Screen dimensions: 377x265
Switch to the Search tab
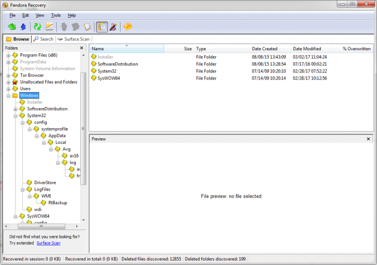click(x=44, y=39)
